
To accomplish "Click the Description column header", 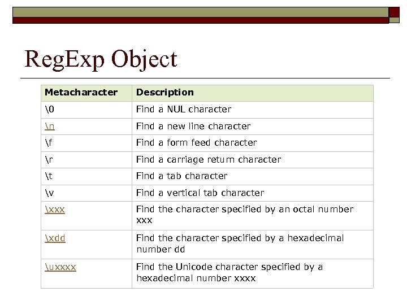I will pyautogui.click(x=165, y=92).
